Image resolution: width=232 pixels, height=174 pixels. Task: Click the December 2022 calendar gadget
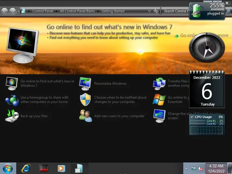coord(207,89)
